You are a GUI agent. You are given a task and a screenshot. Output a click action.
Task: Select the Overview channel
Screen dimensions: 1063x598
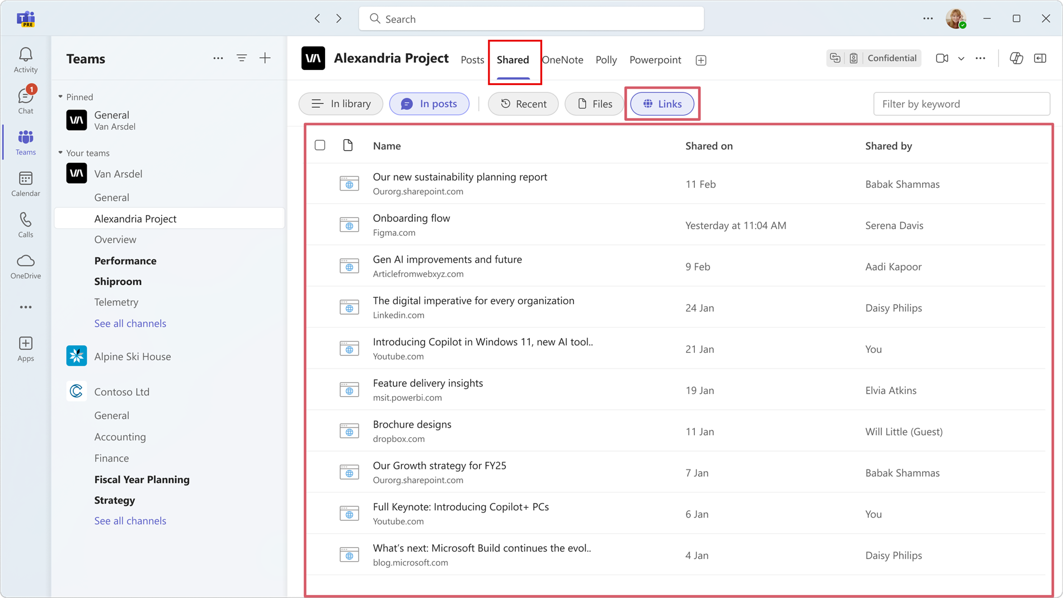pos(115,239)
